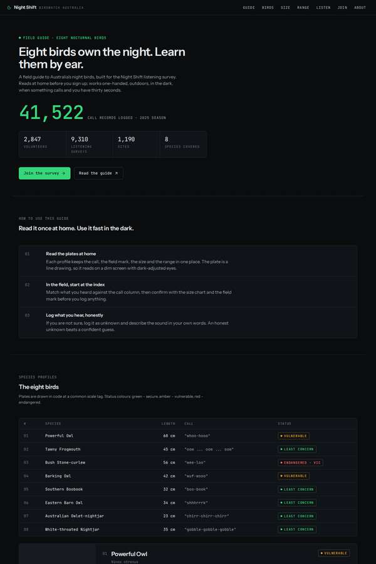Jump to the LISTEN section
This screenshot has width=376, height=564.
(323, 8)
